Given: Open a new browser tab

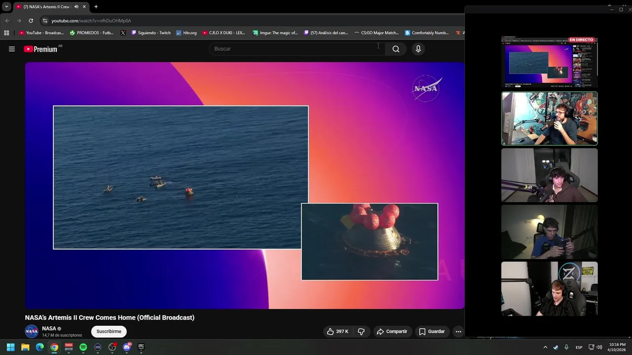Looking at the screenshot, I should click(x=96, y=7).
